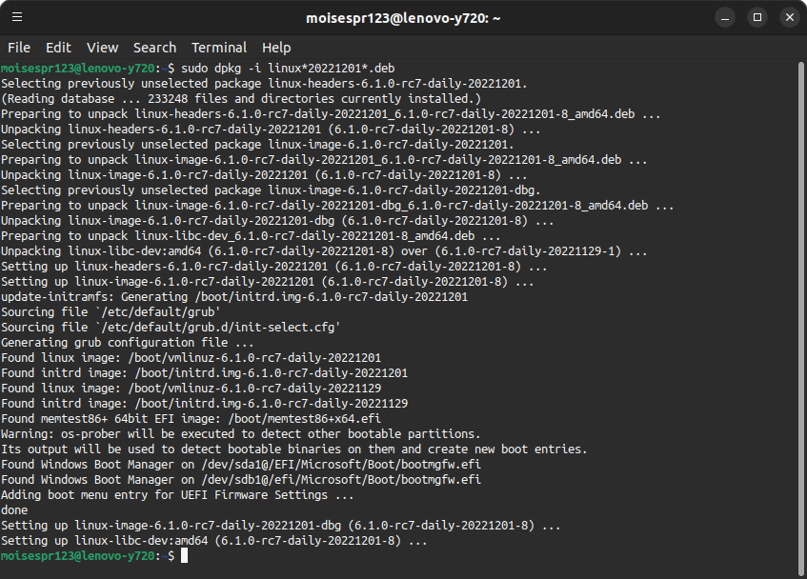
Task: Click the 'done' output line
Action: click(x=14, y=510)
